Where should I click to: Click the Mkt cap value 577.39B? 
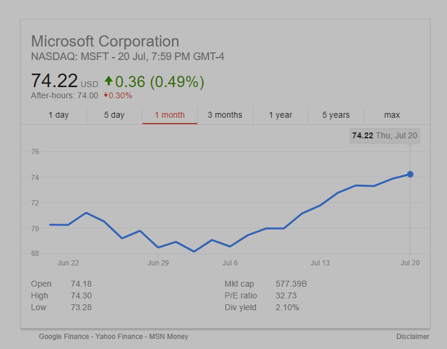[x=291, y=284]
